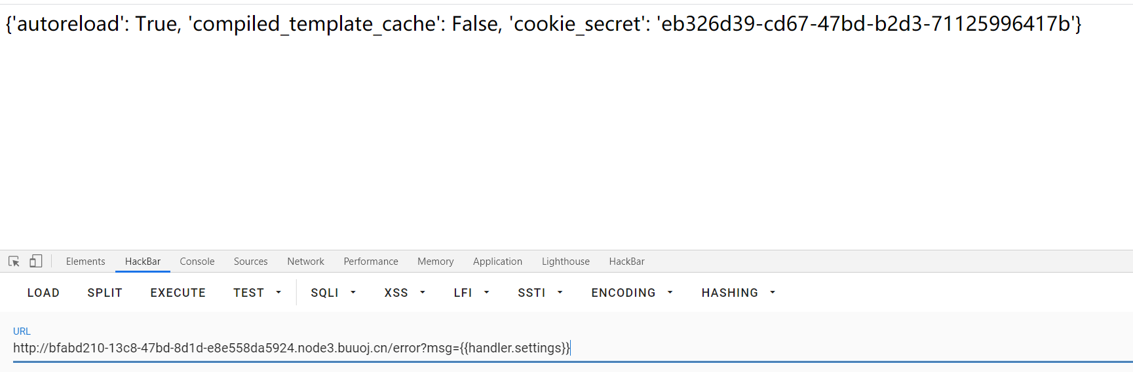
Task: Open the Sources tab
Action: pos(251,262)
